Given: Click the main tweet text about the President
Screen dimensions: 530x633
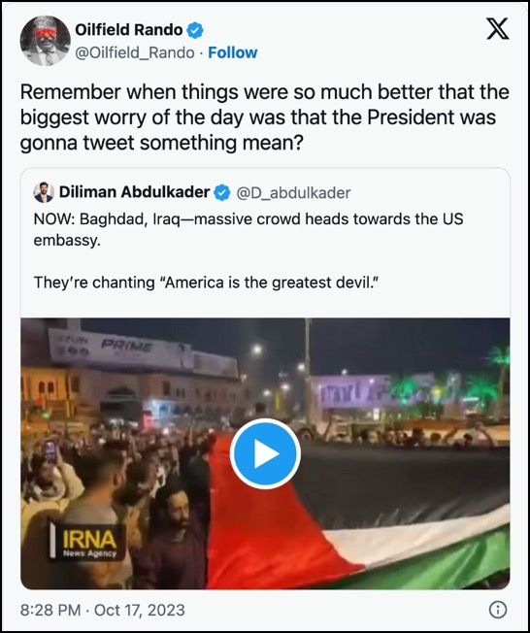Looking at the screenshot, I should click(x=265, y=117).
